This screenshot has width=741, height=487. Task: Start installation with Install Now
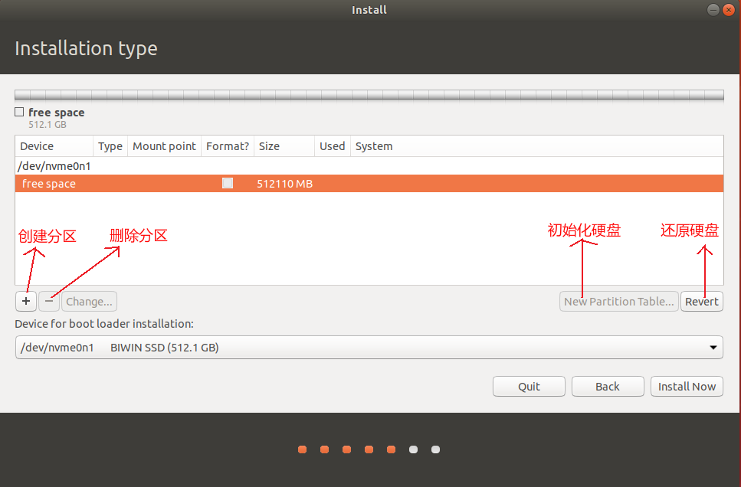tap(687, 387)
